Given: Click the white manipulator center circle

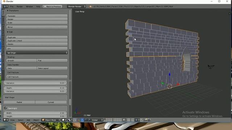Looking at the screenshot, I should 170,86.
